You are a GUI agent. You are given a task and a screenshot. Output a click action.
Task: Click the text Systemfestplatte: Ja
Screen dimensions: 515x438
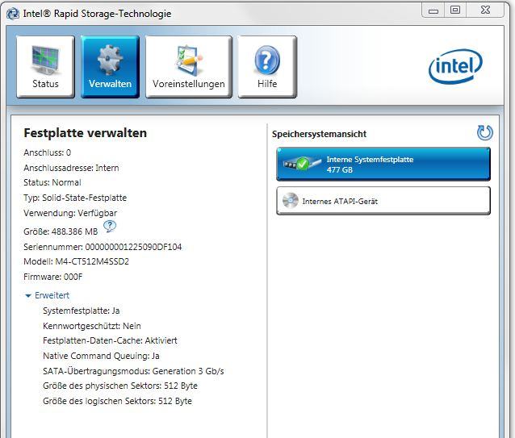point(82,311)
